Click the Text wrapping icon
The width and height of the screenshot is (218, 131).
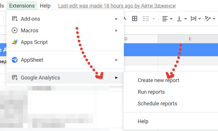194,19
